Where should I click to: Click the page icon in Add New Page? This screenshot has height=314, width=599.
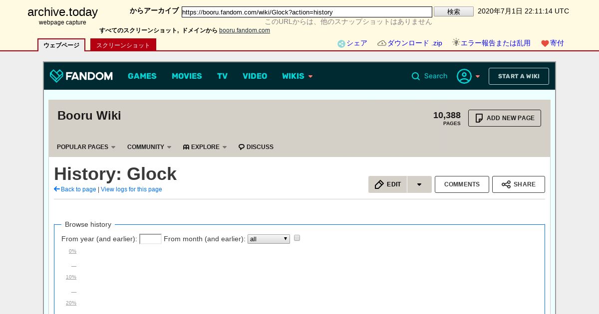[x=479, y=118]
